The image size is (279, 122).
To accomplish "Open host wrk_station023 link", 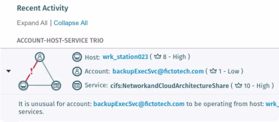I will (125, 57).
